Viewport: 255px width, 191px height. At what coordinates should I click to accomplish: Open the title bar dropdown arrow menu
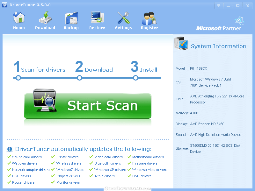pyautogui.click(x=219, y=6)
